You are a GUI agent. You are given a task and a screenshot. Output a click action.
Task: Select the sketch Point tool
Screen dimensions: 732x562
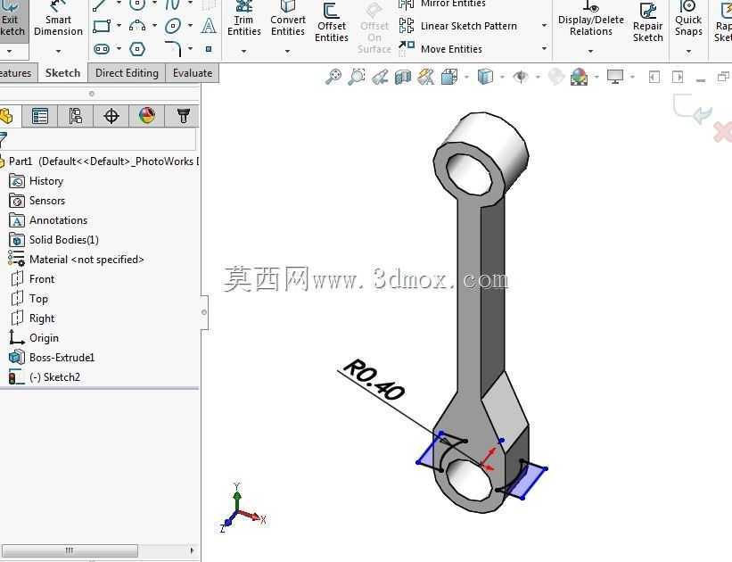209,48
